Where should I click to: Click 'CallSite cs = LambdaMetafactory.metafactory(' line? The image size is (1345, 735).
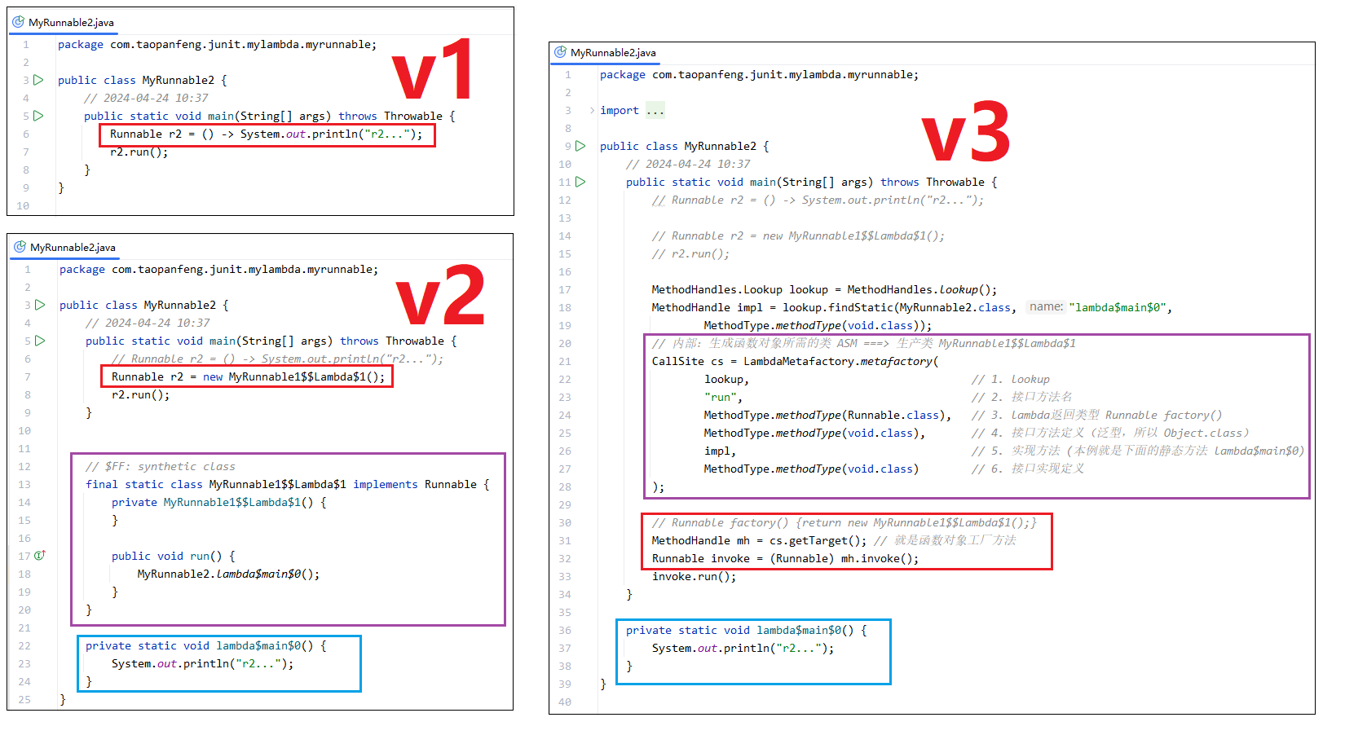795,362
